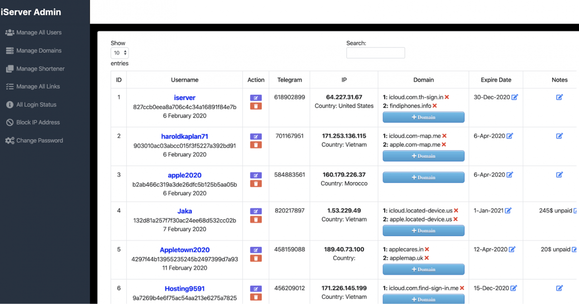Edit notes icon for Hosting9591 row

(559, 288)
